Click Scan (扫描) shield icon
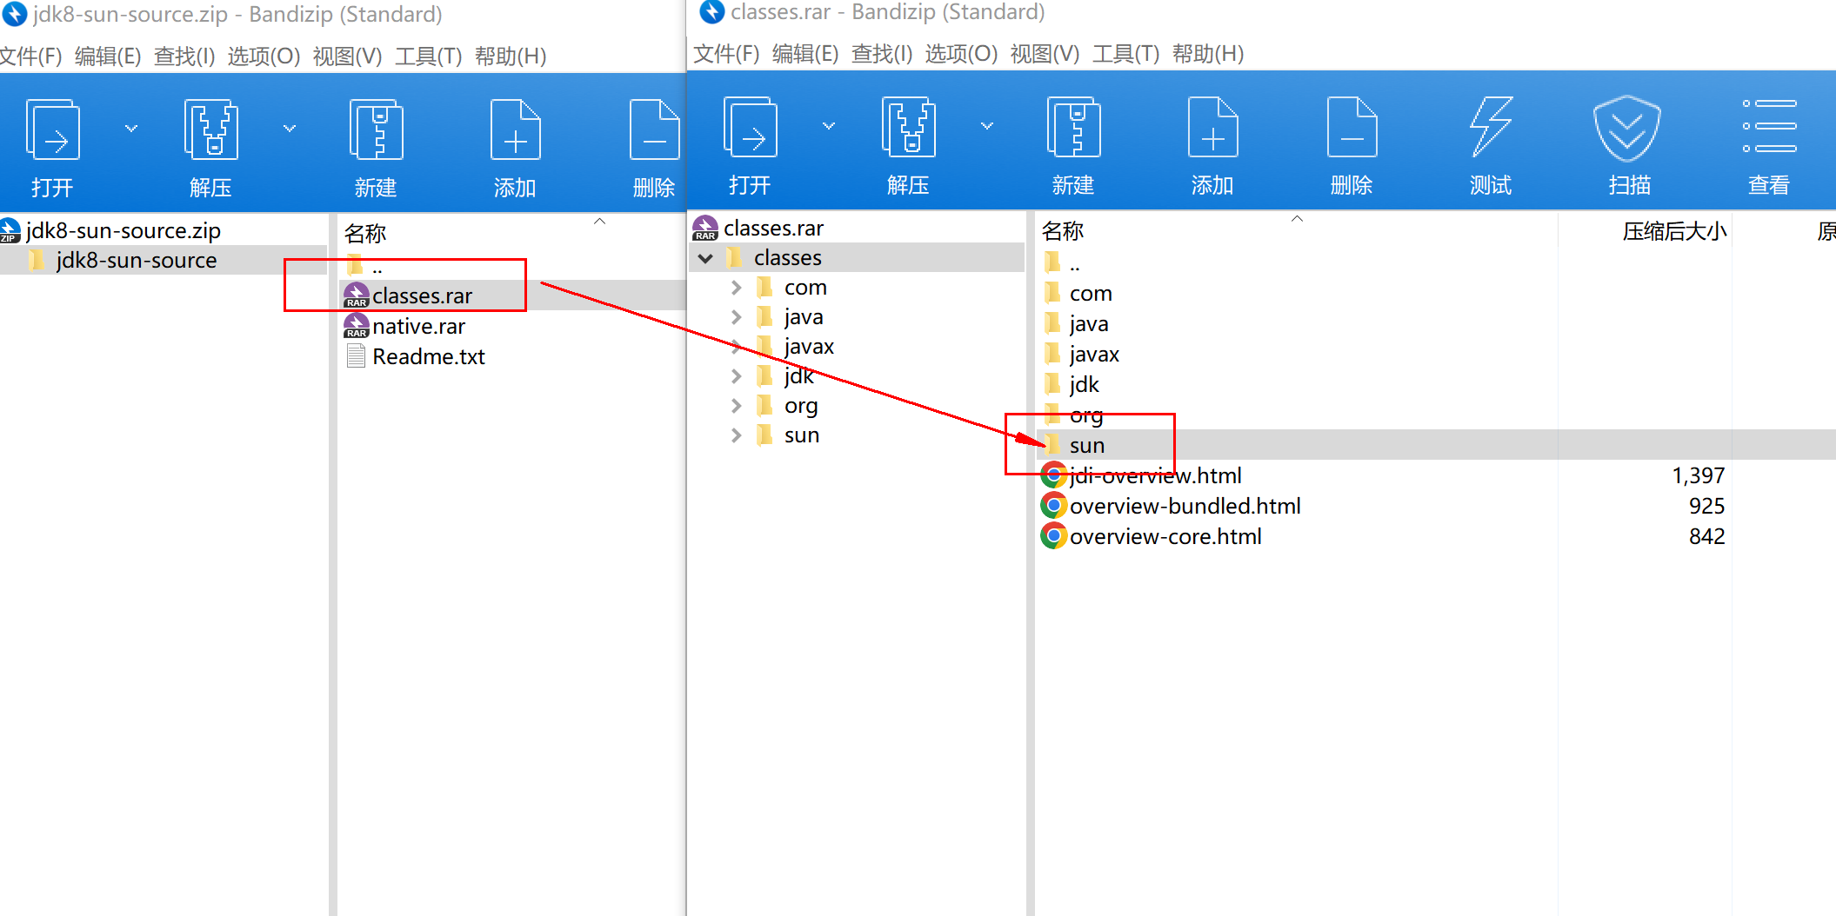Image resolution: width=1836 pixels, height=916 pixels. pos(1627,129)
